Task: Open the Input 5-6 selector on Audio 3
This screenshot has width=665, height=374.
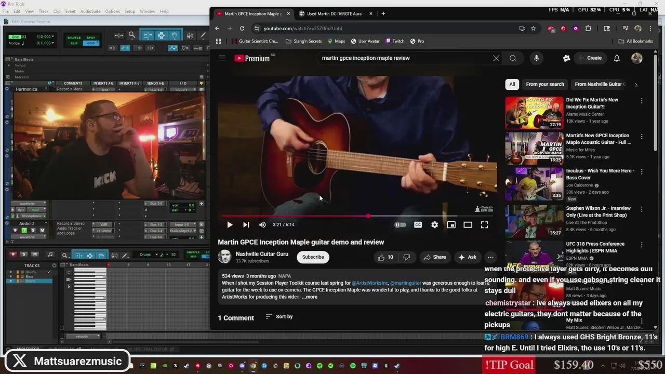Action: point(183,225)
